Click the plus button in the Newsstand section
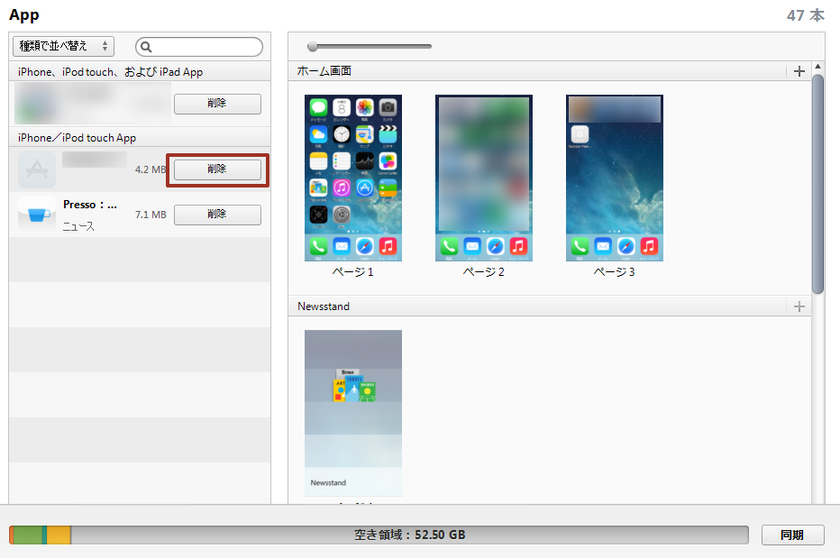840x558 pixels. coord(799,306)
